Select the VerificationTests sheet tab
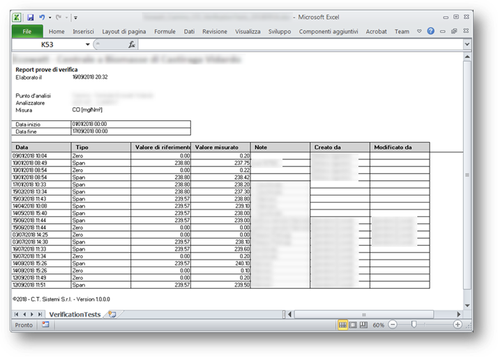The height and width of the screenshot is (357, 498). tap(75, 315)
